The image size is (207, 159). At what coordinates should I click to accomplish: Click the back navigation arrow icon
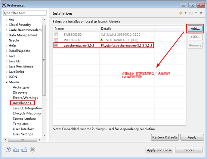pyautogui.click(x=180, y=13)
